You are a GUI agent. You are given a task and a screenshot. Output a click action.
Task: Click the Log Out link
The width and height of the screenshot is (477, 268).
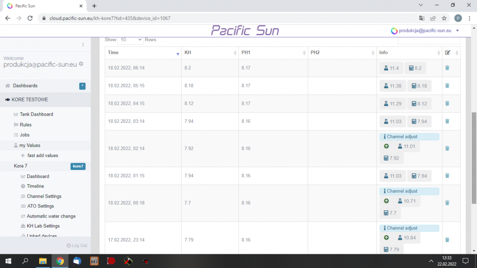tap(77, 246)
